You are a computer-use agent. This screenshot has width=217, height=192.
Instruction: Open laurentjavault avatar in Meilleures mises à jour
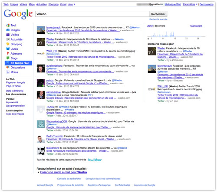(152, 69)
